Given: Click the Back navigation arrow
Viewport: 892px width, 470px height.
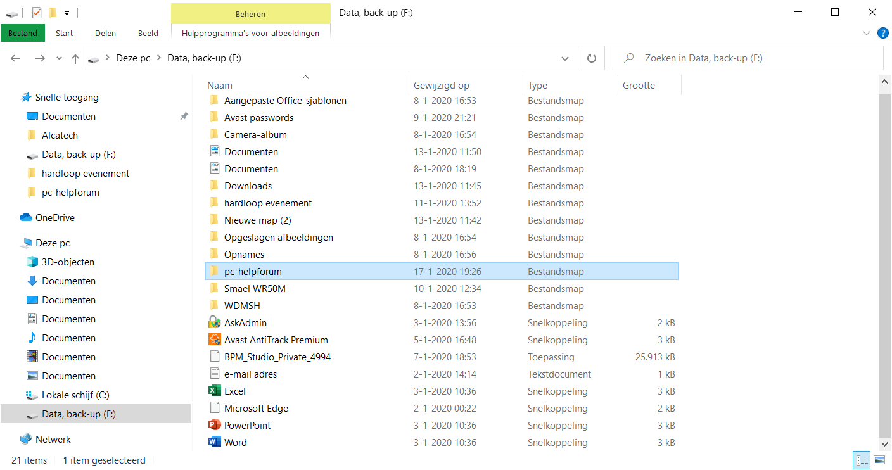Looking at the screenshot, I should [16, 58].
